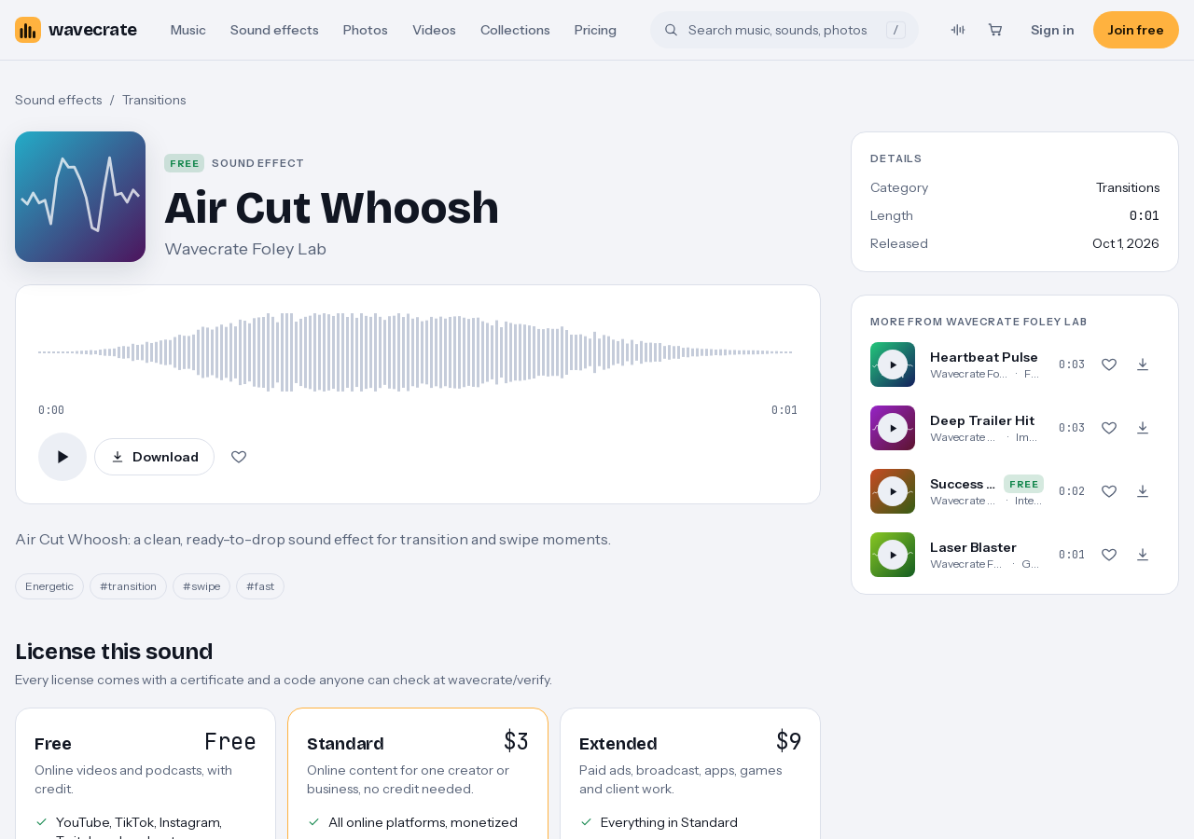Open Wavecrate Foley Lab artist link
Image resolution: width=1194 pixels, height=839 pixels.
tap(245, 249)
